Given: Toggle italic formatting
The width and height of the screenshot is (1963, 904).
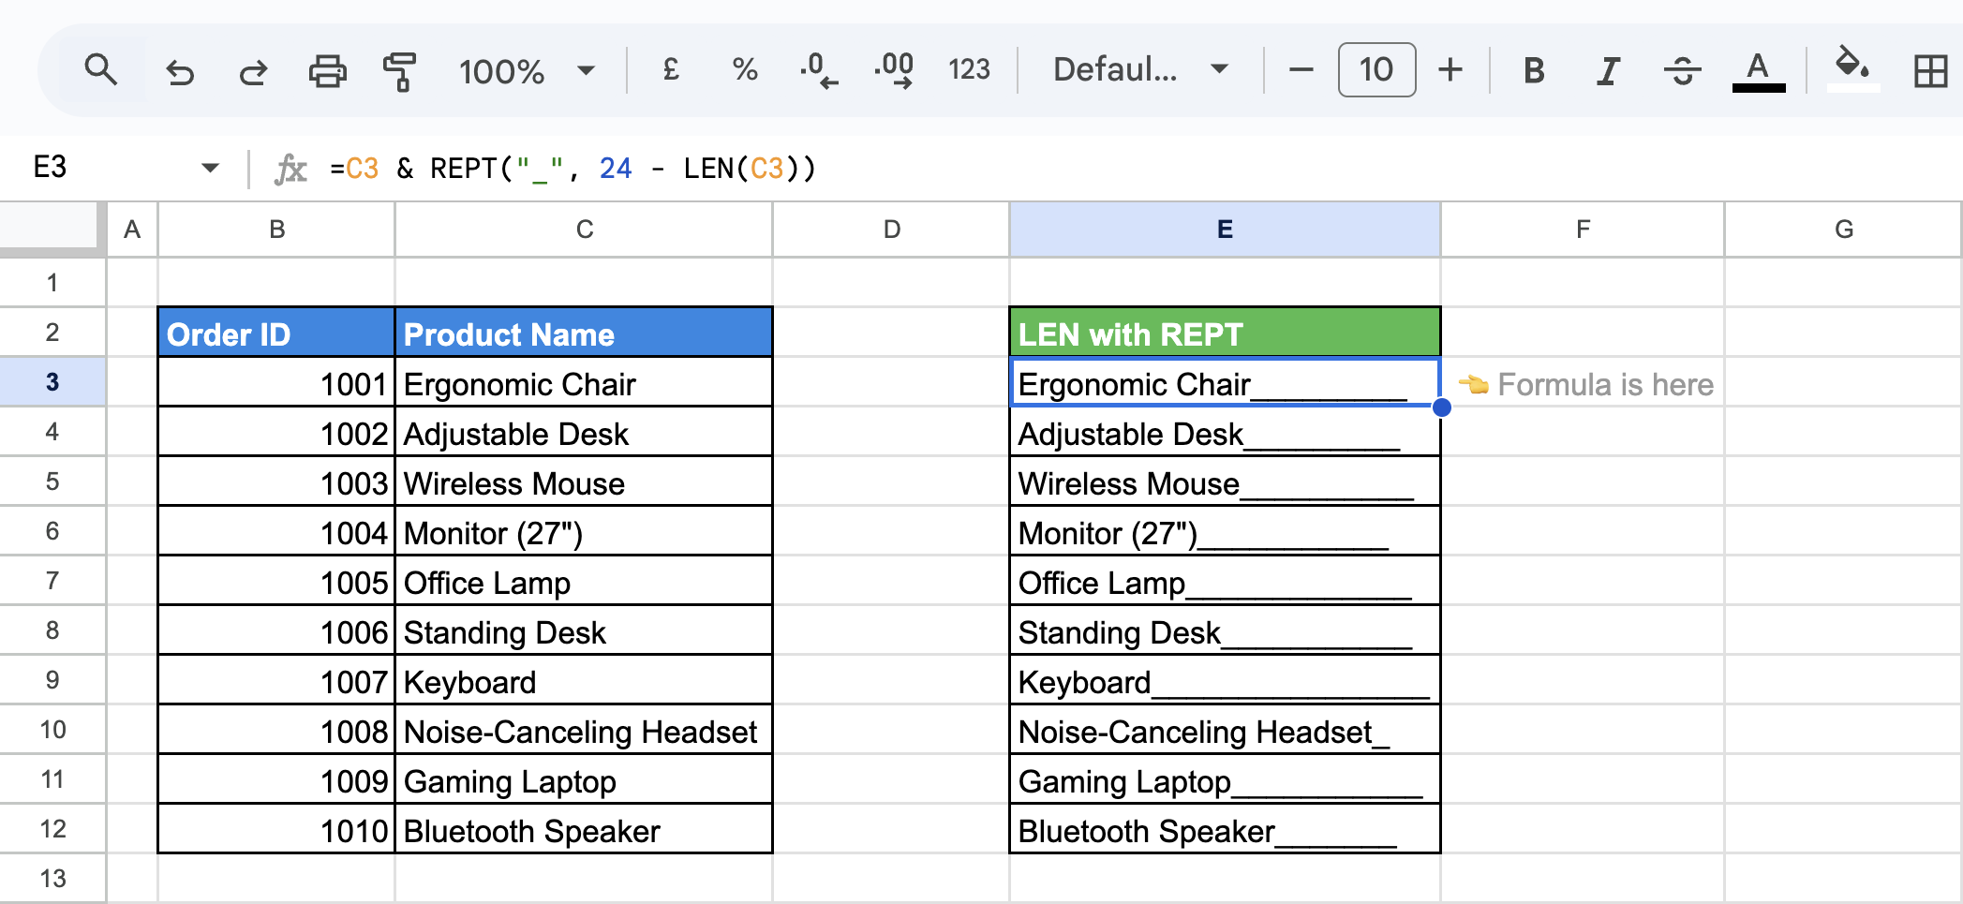Looking at the screenshot, I should 1608,70.
